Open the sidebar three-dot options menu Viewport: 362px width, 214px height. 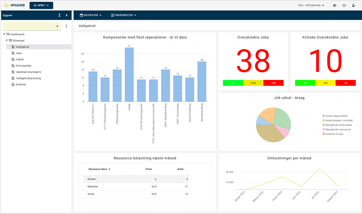[66, 26]
